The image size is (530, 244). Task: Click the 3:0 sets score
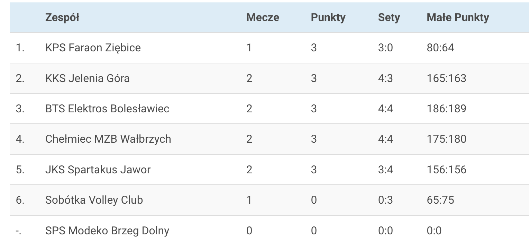click(x=385, y=48)
